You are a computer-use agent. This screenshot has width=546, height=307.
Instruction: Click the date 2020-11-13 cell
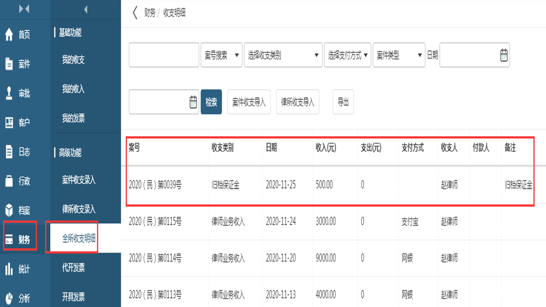pyautogui.click(x=281, y=294)
